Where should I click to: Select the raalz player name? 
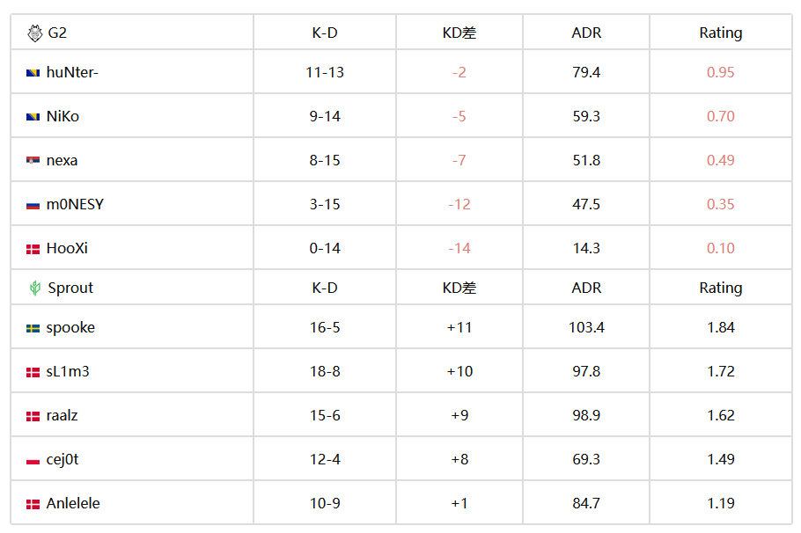[x=62, y=415]
